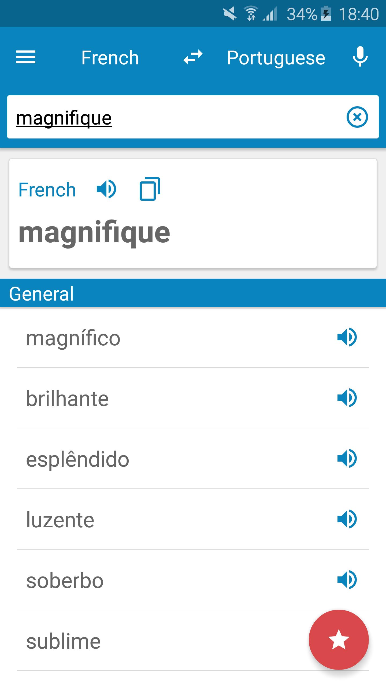Play French pronunciation of magnifique

(106, 189)
